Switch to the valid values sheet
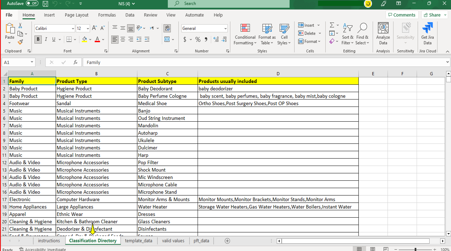The height and width of the screenshot is (251, 451). 173,241
